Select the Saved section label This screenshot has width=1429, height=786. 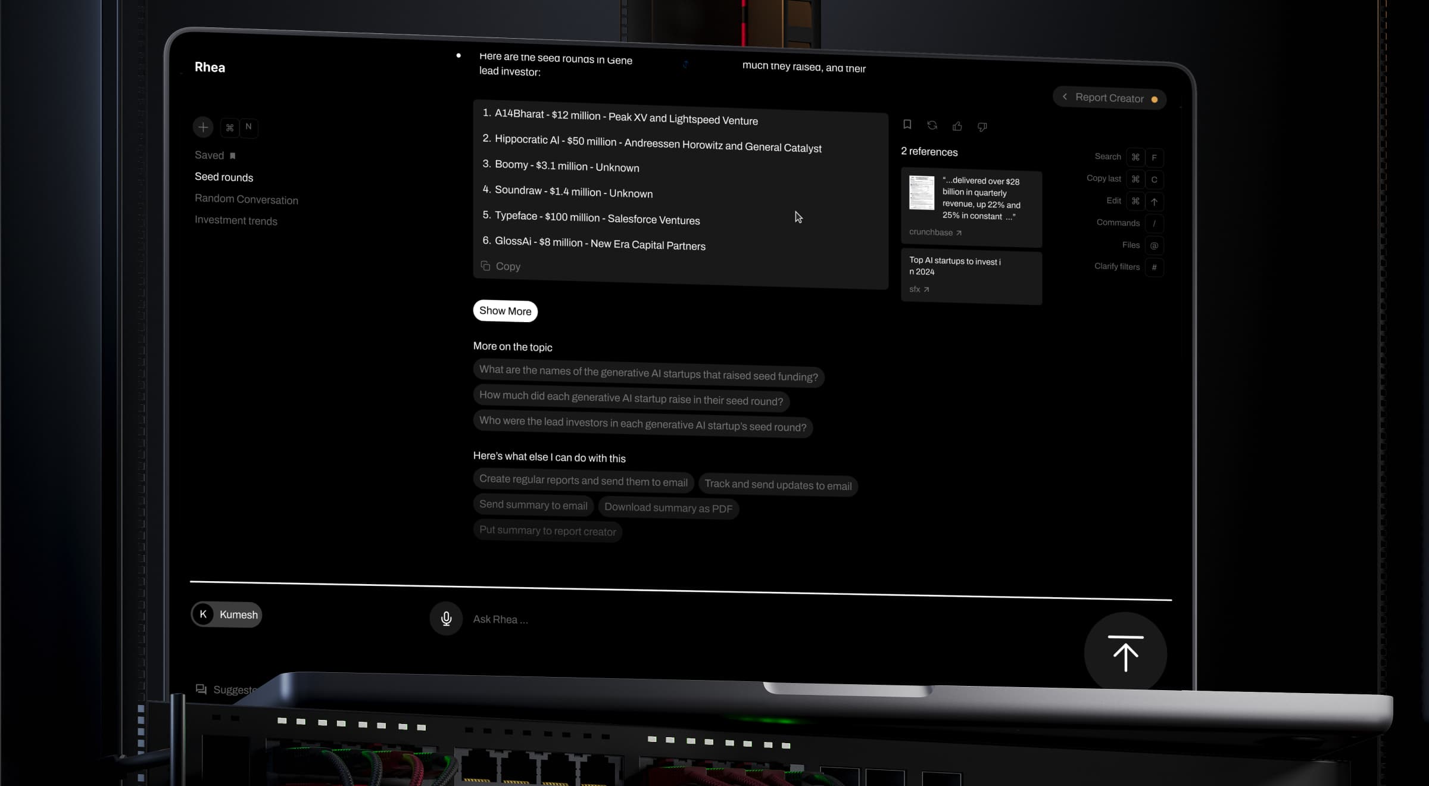point(209,155)
